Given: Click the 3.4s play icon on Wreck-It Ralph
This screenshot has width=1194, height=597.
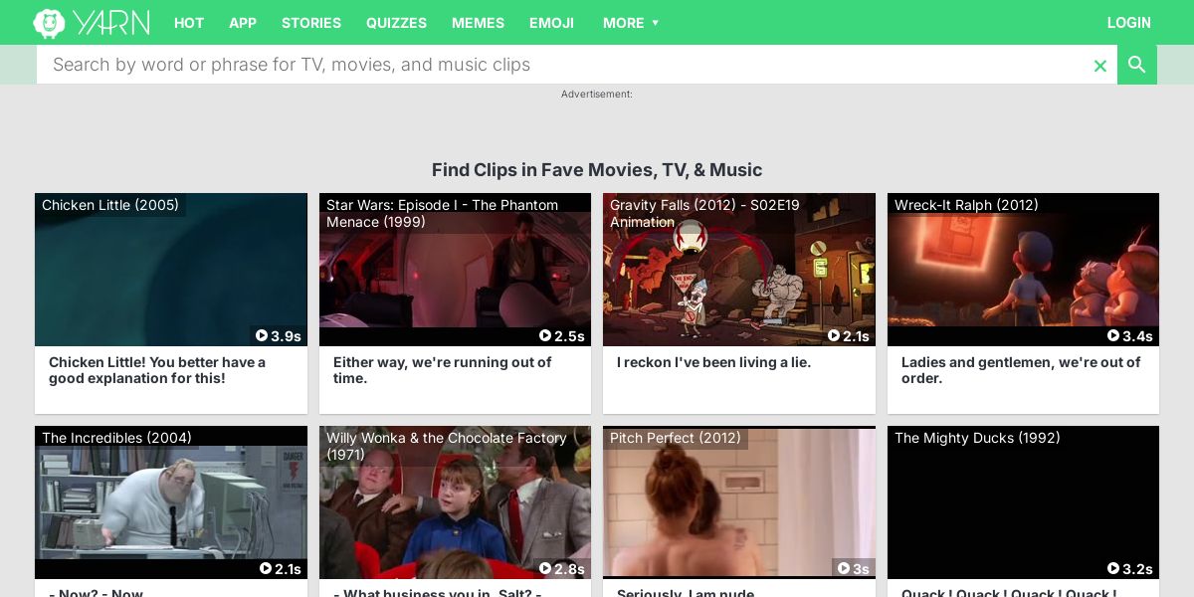Looking at the screenshot, I should (1113, 336).
